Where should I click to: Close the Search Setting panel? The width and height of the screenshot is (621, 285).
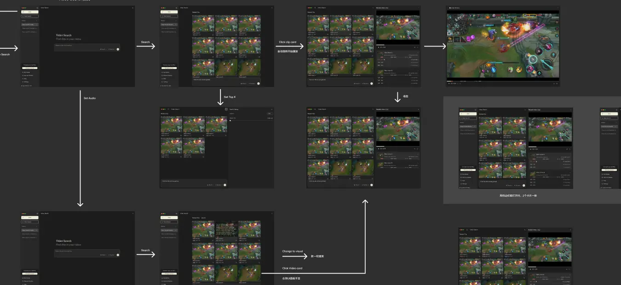[272, 109]
